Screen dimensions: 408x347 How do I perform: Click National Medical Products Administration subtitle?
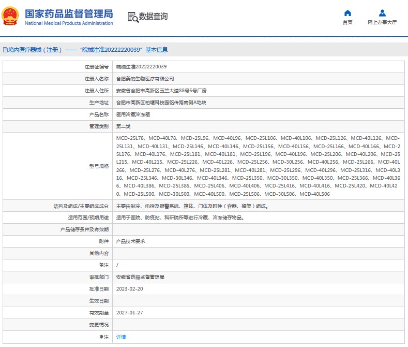[x=69, y=23]
